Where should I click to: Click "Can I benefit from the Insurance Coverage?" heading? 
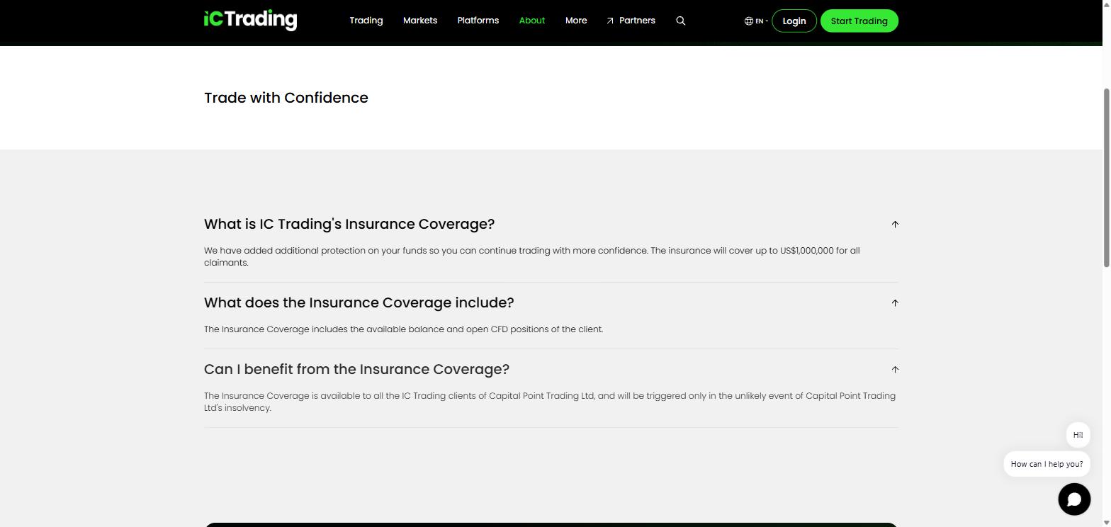(x=356, y=370)
